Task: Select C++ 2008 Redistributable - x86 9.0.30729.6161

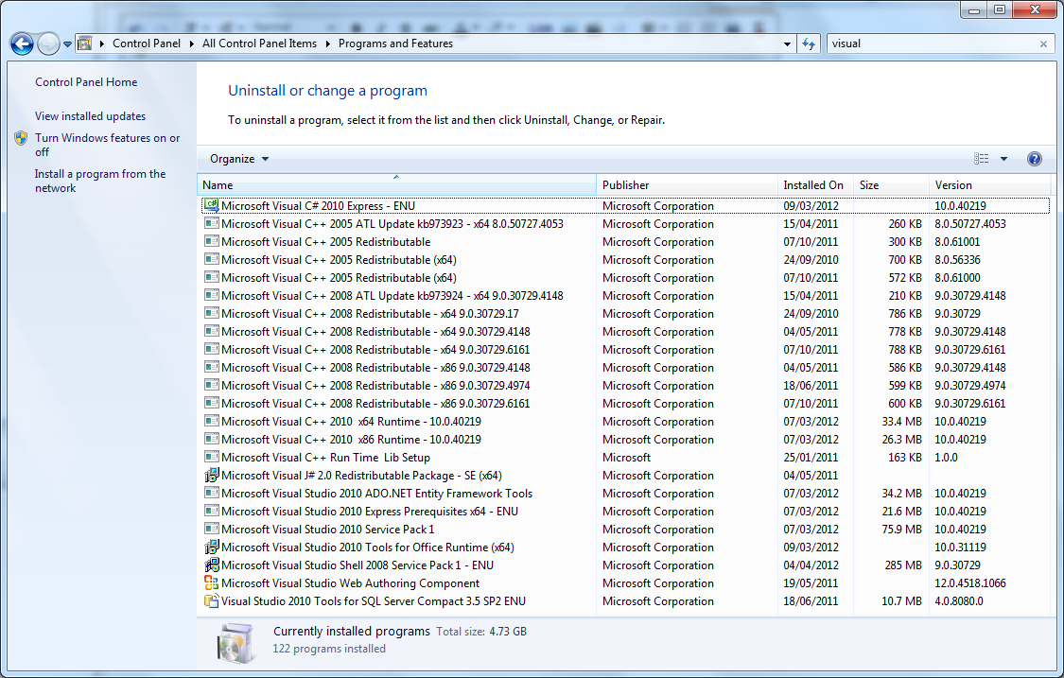Action: pyautogui.click(x=626, y=404)
